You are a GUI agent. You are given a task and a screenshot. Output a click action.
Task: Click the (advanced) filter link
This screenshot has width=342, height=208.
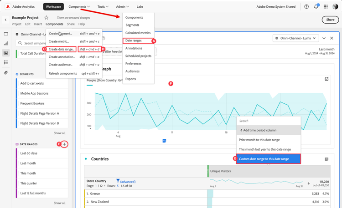[128, 182]
